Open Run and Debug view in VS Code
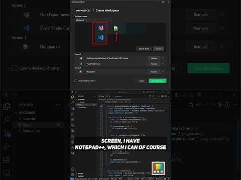The height and width of the screenshot is (180, 241). coord(73,114)
